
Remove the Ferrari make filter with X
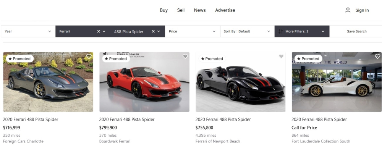pyautogui.click(x=99, y=31)
